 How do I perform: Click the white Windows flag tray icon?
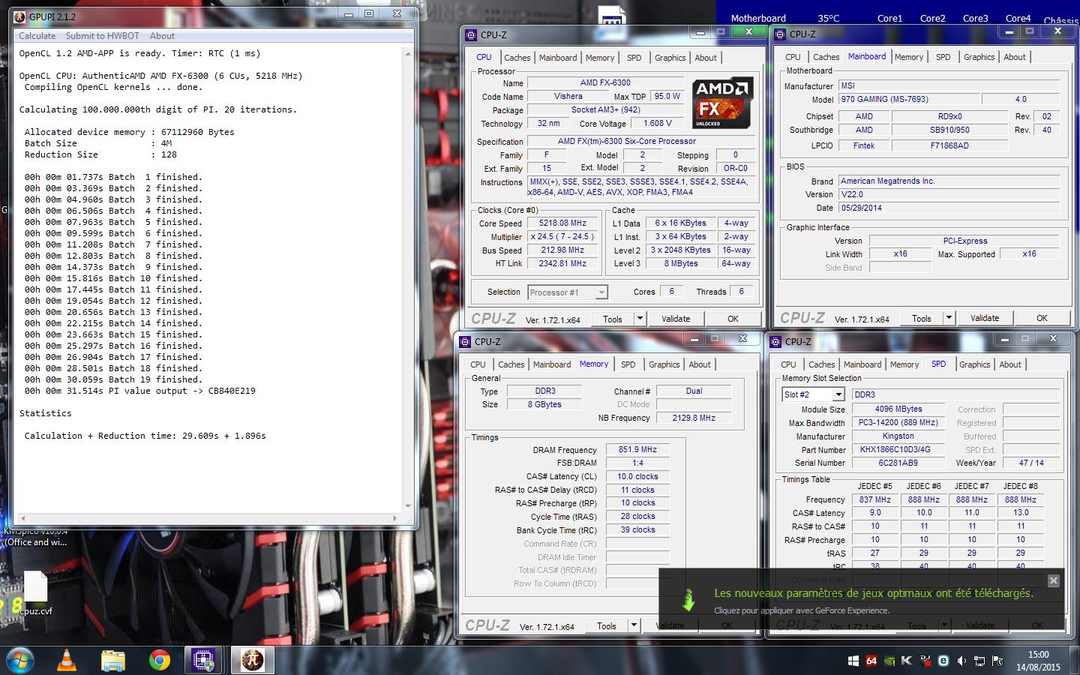853,661
